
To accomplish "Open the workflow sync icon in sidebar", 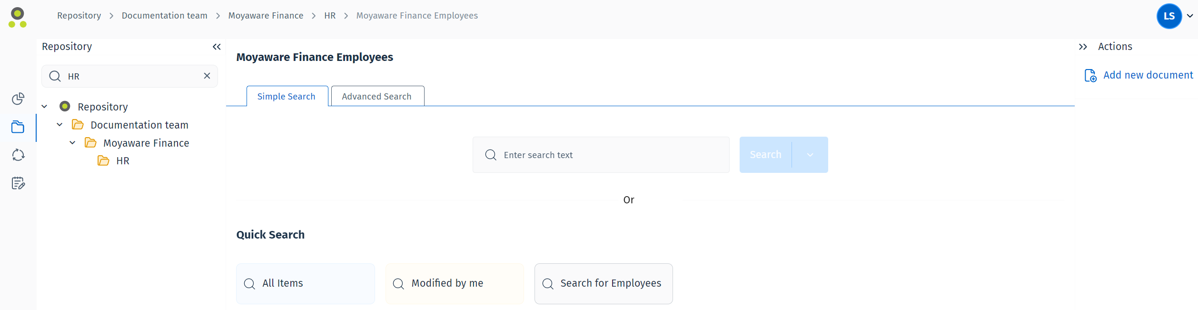I will click(x=18, y=155).
